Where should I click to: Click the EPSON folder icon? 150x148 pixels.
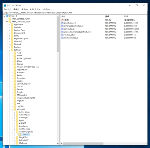pos(15,86)
